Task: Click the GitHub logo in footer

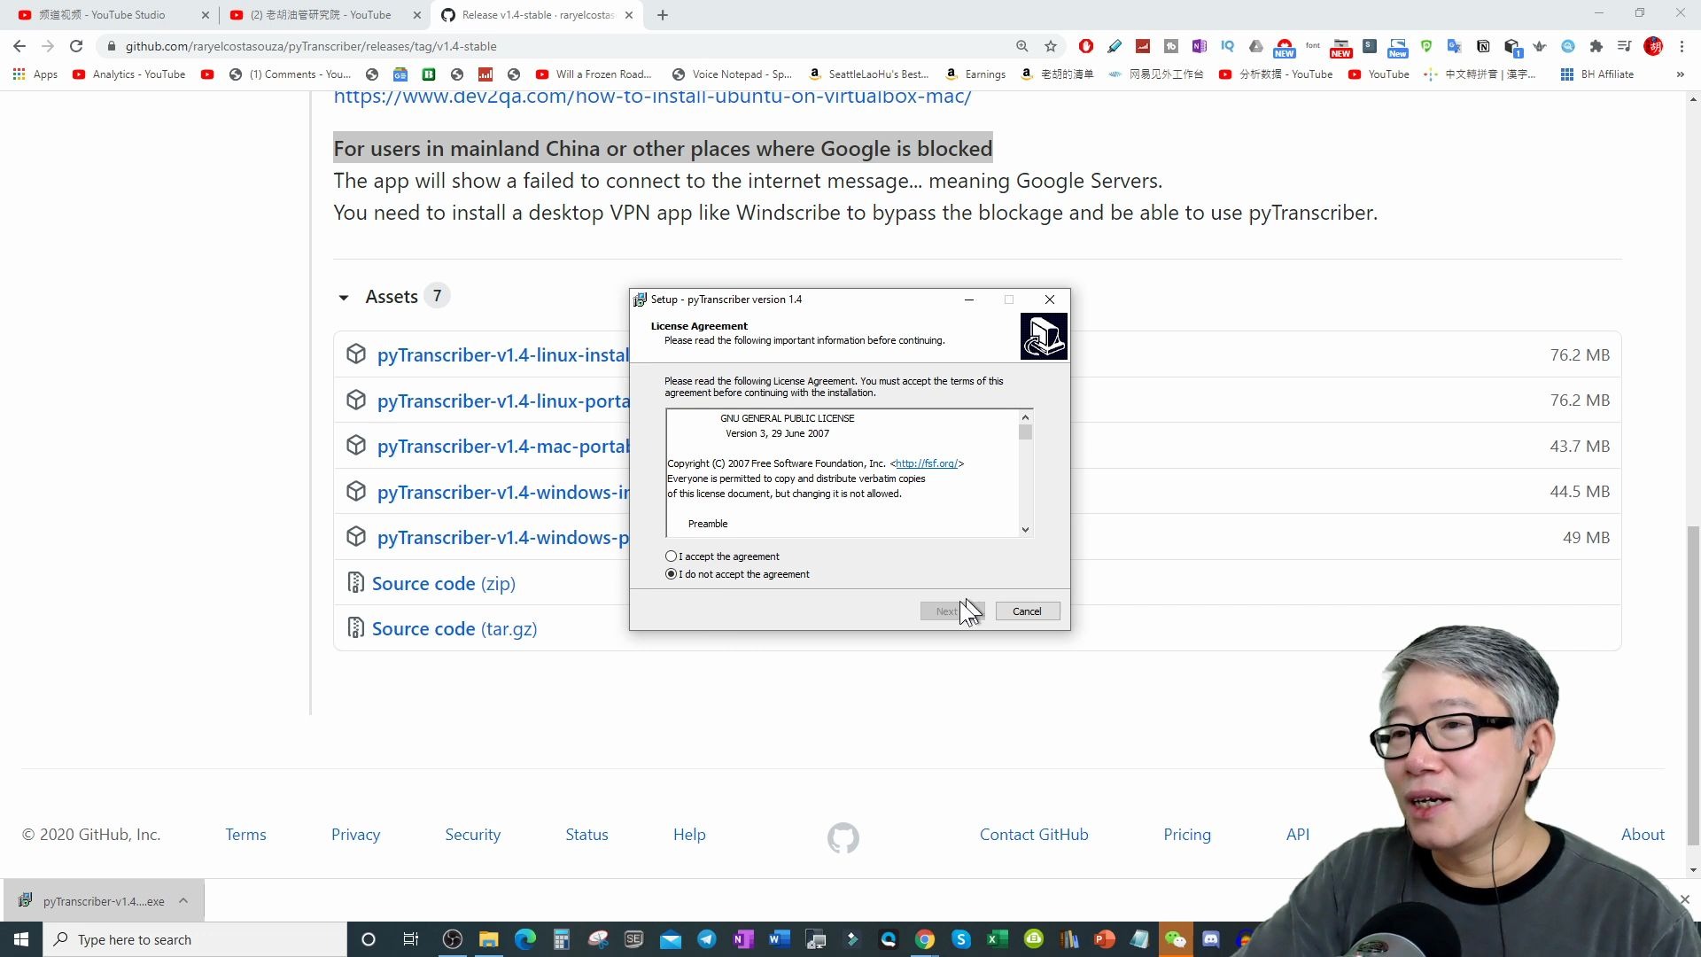Action: pos(843,837)
